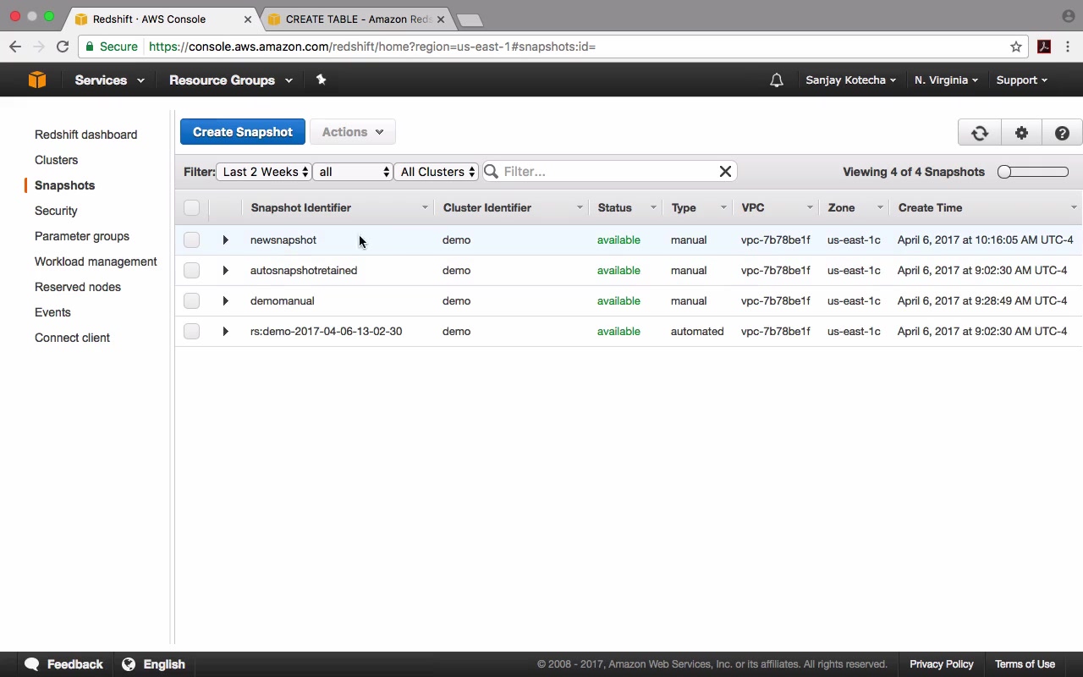Go back in browser history
This screenshot has width=1083, height=677.
tap(15, 47)
